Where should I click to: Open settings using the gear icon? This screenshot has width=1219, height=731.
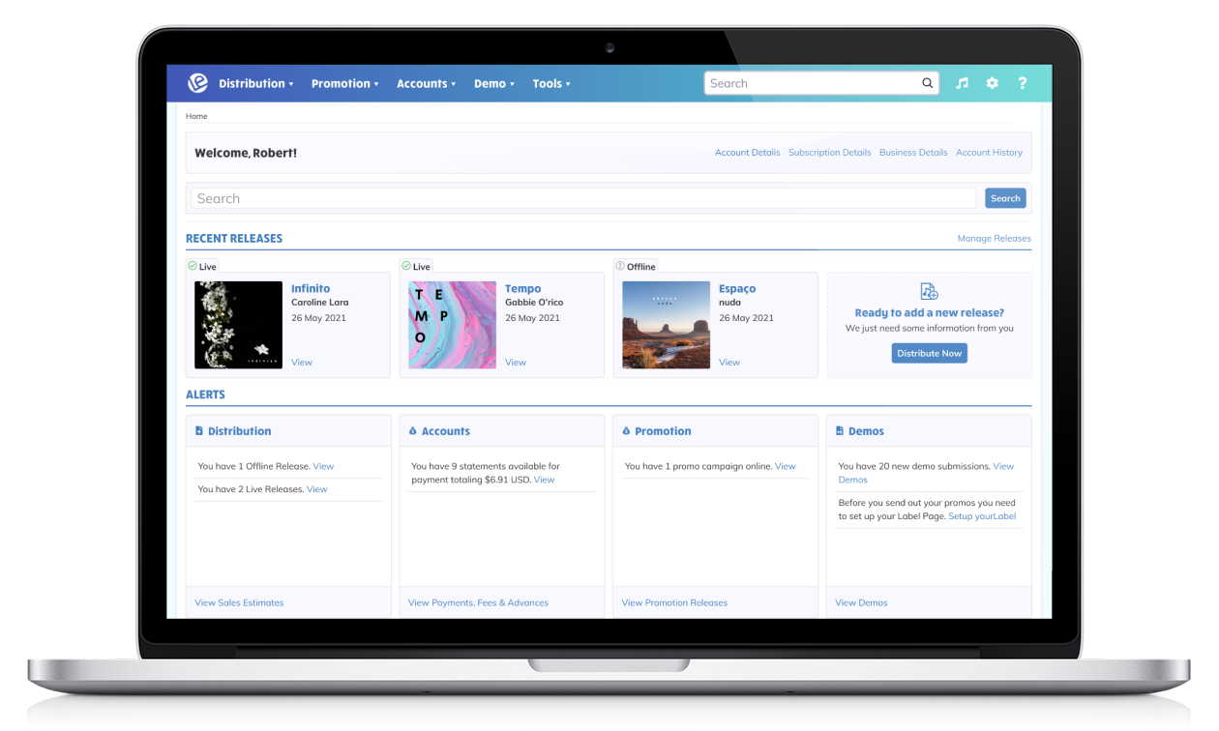992,83
